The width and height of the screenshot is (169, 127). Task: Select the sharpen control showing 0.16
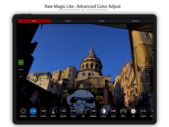(73, 111)
